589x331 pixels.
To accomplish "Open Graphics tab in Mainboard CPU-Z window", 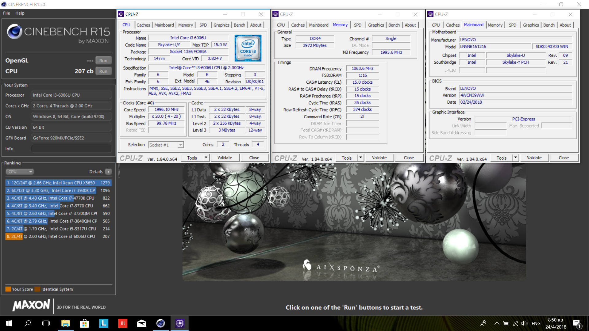I will click(x=531, y=25).
